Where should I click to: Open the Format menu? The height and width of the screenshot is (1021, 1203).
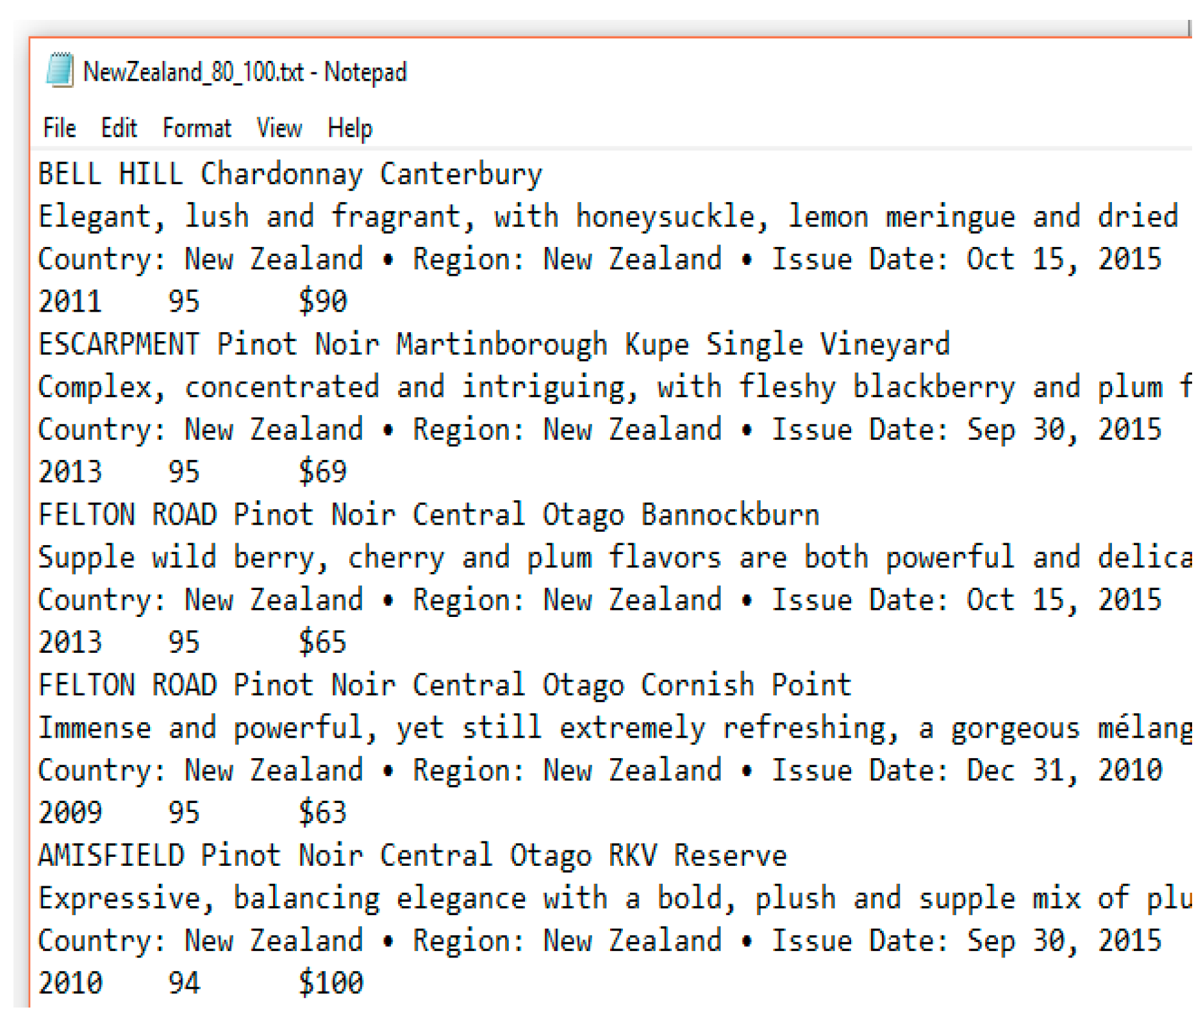point(196,128)
